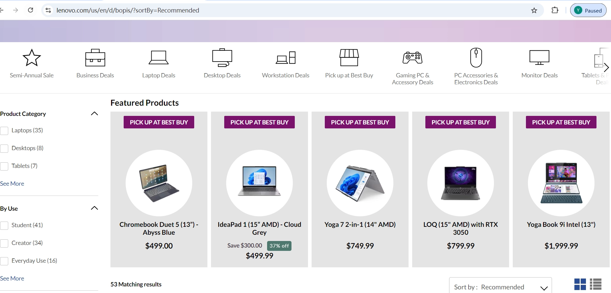The height and width of the screenshot is (293, 611).
Task: Click the Yoga 7 2-in-1 product image
Action: coord(360,183)
